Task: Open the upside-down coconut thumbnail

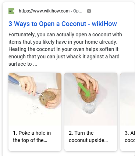Action: pos(91,99)
